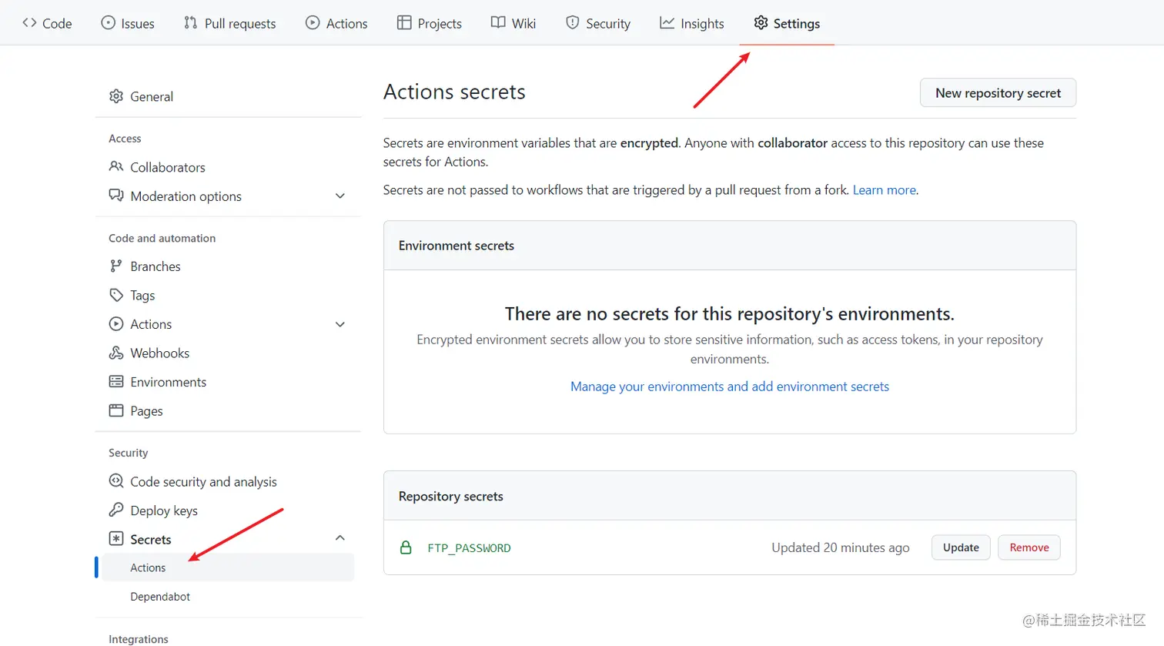Expand the Actions section in sidebar
The image size is (1164, 646).
339,324
